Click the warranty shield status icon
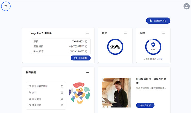191x113 pixels. click(x=153, y=45)
